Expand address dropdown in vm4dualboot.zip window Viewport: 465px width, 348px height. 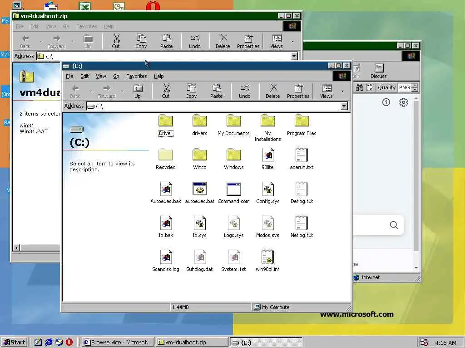[294, 56]
